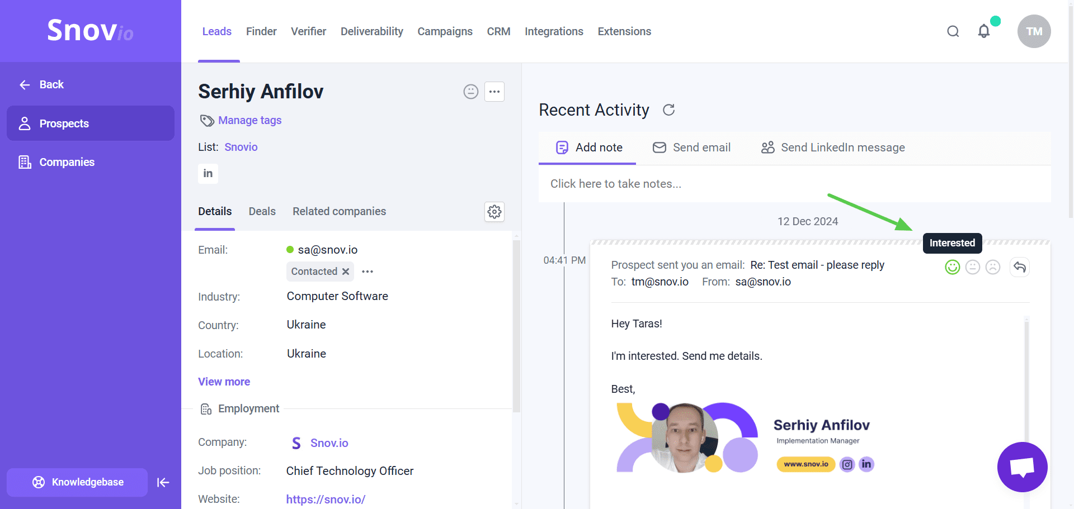The height and width of the screenshot is (509, 1074).
Task: Switch to the Deals tab
Action: 262,211
